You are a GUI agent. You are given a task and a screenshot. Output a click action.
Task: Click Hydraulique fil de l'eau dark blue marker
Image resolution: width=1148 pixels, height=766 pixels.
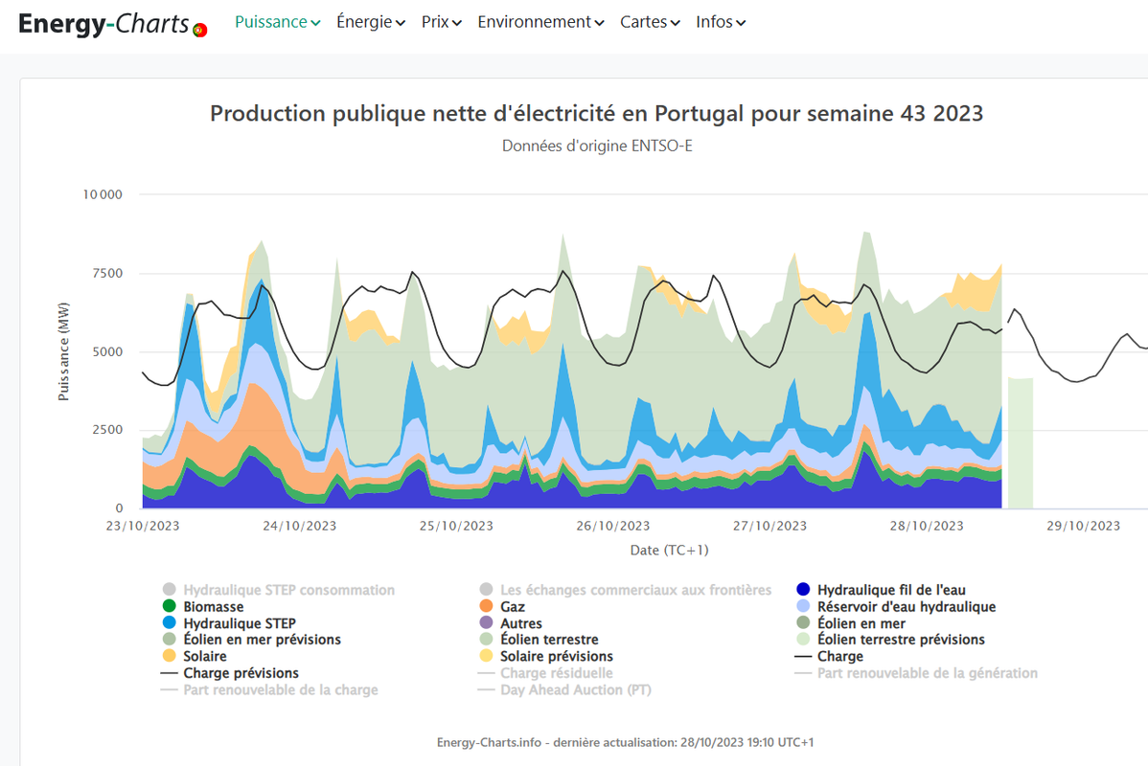coord(803,590)
